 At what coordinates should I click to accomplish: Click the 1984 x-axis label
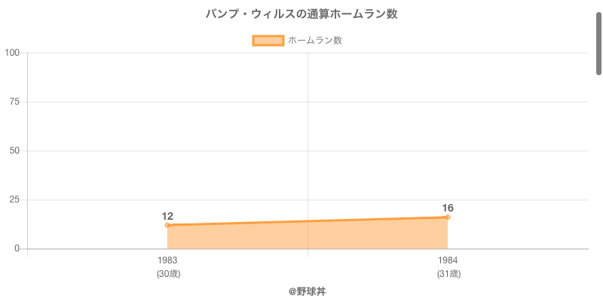(x=448, y=260)
